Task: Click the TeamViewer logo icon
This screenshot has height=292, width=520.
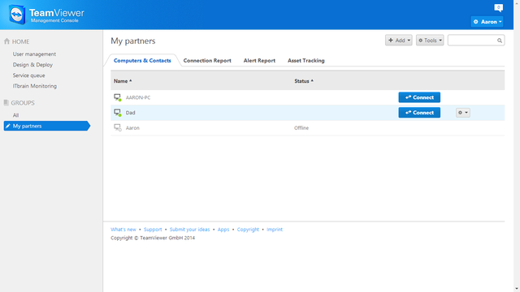Action: [17, 15]
